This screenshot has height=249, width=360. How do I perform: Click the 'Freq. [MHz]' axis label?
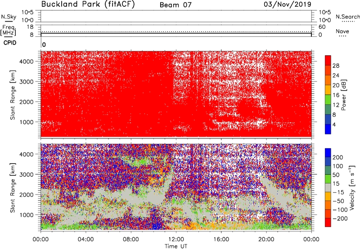coord(8,30)
